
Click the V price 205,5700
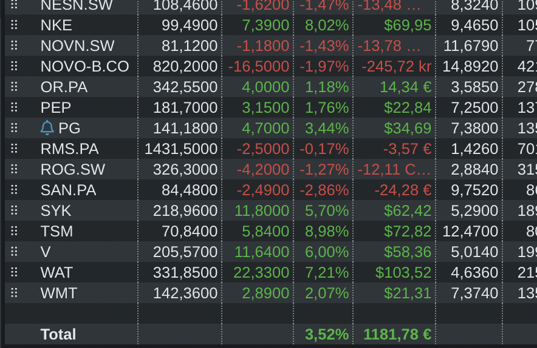point(185,252)
